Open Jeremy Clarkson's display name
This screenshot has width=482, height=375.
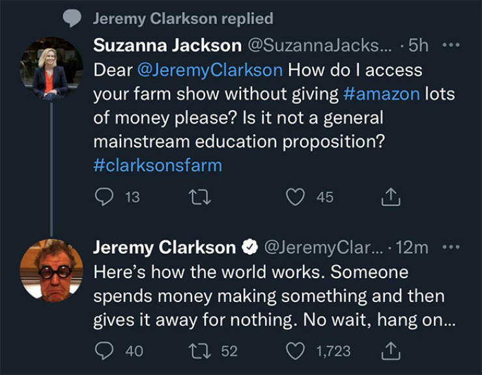164,247
